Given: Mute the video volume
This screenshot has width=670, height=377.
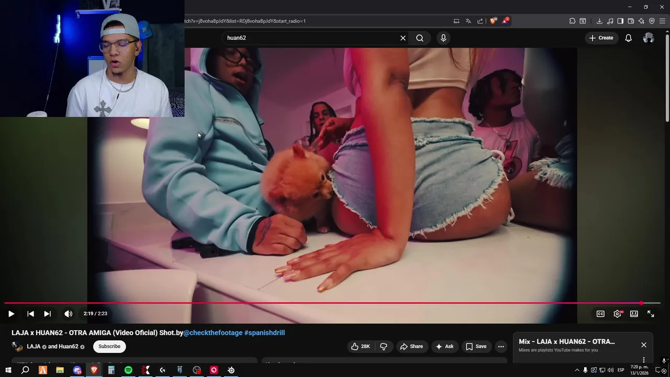Looking at the screenshot, I should (x=68, y=314).
